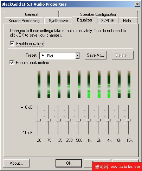Close the Audio Properties dialog

pos(137,4)
